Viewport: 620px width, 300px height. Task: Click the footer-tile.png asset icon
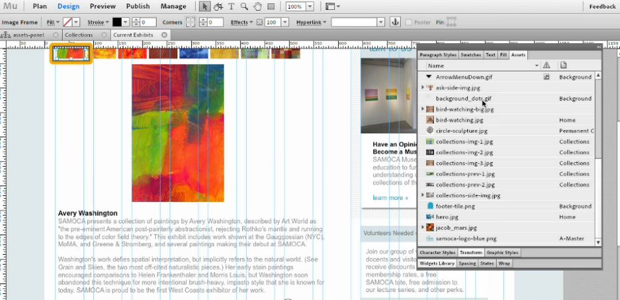430,206
